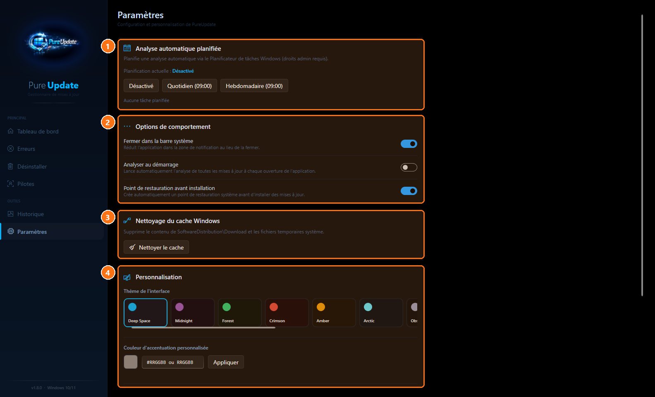This screenshot has height=397, width=655.
Task: Choose Quotidien (09:00) schedule
Action: click(x=189, y=86)
